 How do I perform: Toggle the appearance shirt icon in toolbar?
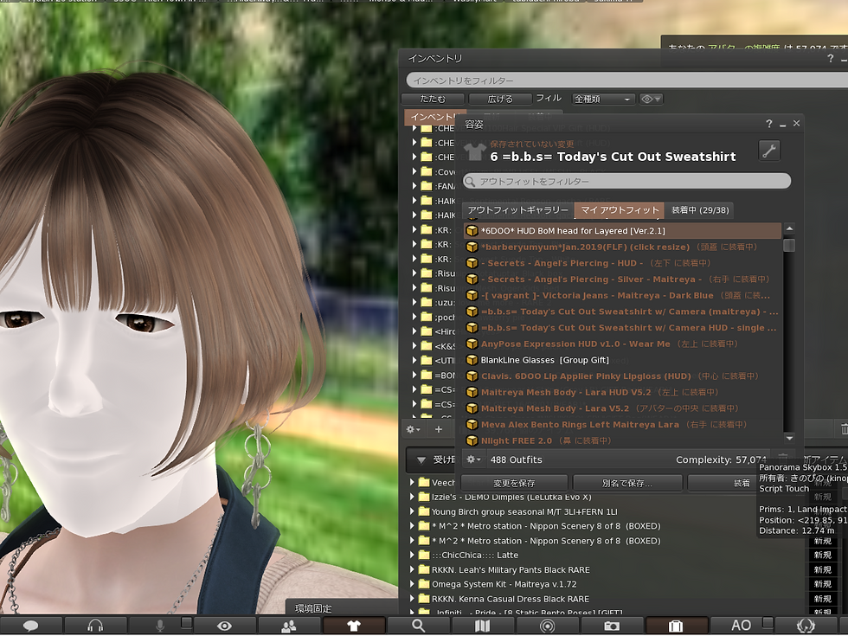354,626
